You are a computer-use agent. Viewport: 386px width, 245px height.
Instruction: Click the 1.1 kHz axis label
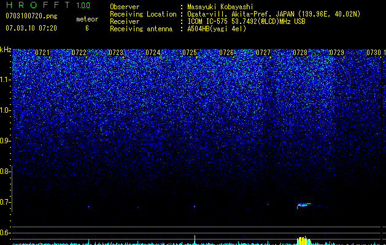pos(5,80)
